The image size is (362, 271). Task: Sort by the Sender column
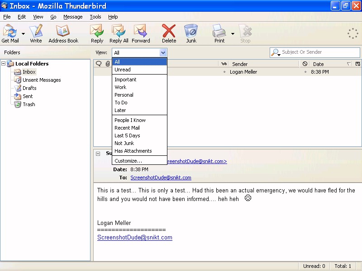click(263, 64)
